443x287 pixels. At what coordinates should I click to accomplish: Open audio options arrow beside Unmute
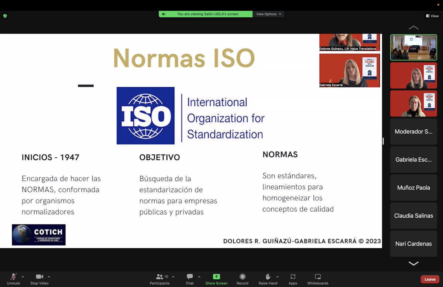(23, 277)
